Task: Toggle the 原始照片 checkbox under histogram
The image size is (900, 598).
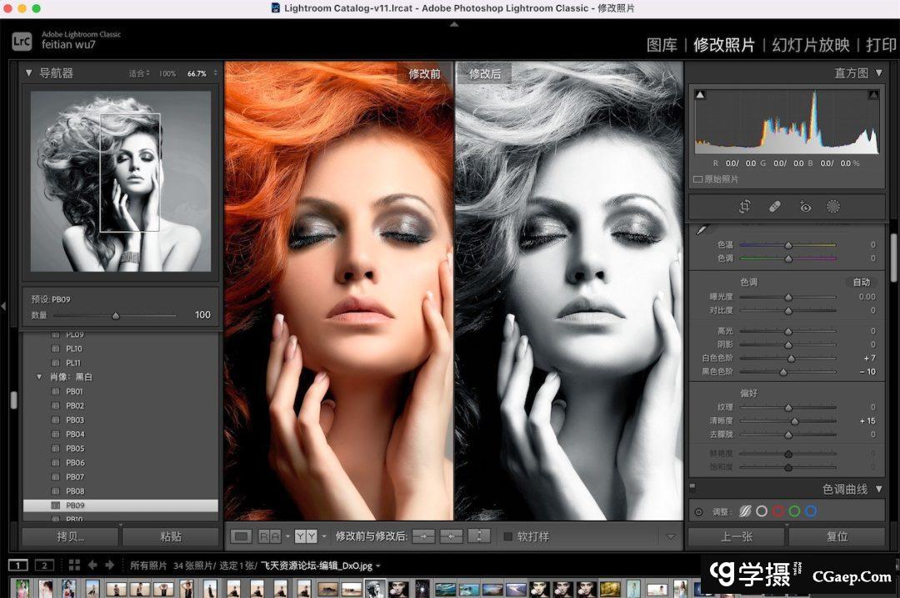Action: 697,179
